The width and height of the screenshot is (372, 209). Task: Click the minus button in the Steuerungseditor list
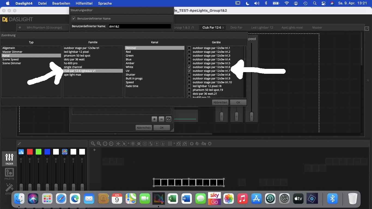click(x=161, y=119)
